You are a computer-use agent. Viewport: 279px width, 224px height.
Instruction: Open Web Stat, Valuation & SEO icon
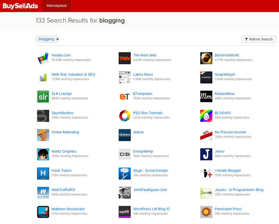point(43,77)
